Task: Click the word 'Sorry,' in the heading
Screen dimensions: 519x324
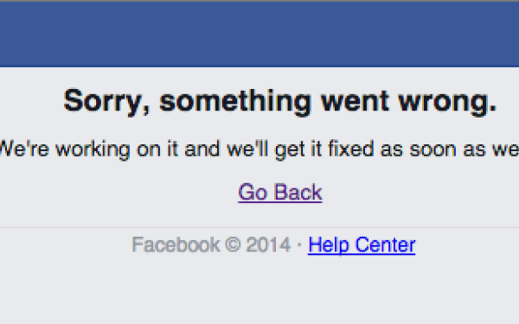Action: 107,103
